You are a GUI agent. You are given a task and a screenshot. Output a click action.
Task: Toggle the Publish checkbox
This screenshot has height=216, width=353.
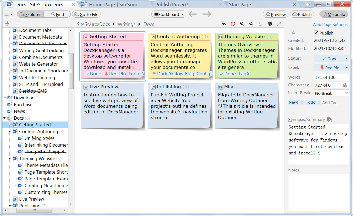click(316, 33)
